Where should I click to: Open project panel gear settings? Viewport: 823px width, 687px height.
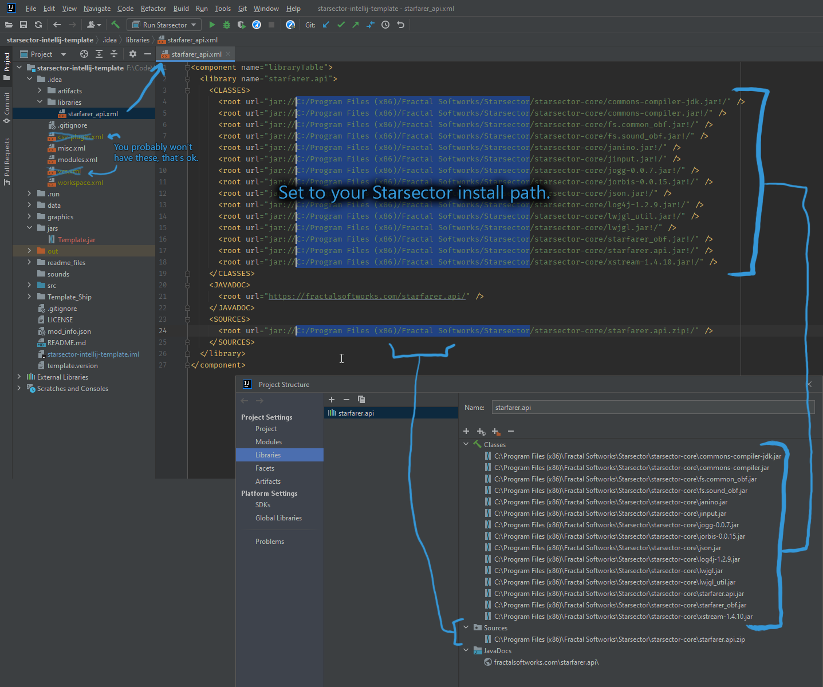click(x=133, y=54)
